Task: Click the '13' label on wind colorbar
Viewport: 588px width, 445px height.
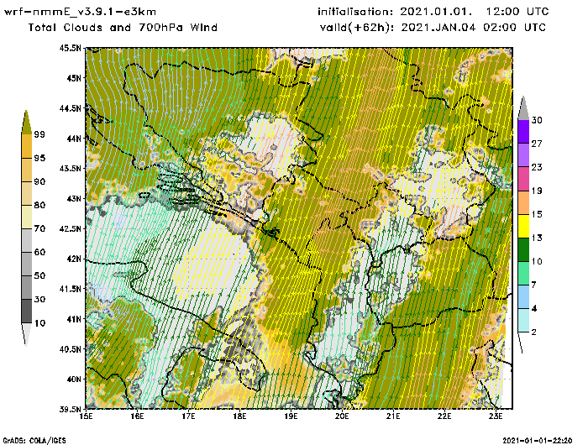Action: [537, 238]
